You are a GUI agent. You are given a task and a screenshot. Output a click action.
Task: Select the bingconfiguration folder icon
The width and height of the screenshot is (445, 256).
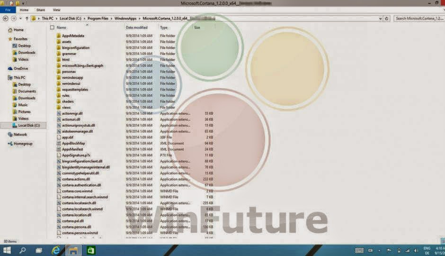59,47
